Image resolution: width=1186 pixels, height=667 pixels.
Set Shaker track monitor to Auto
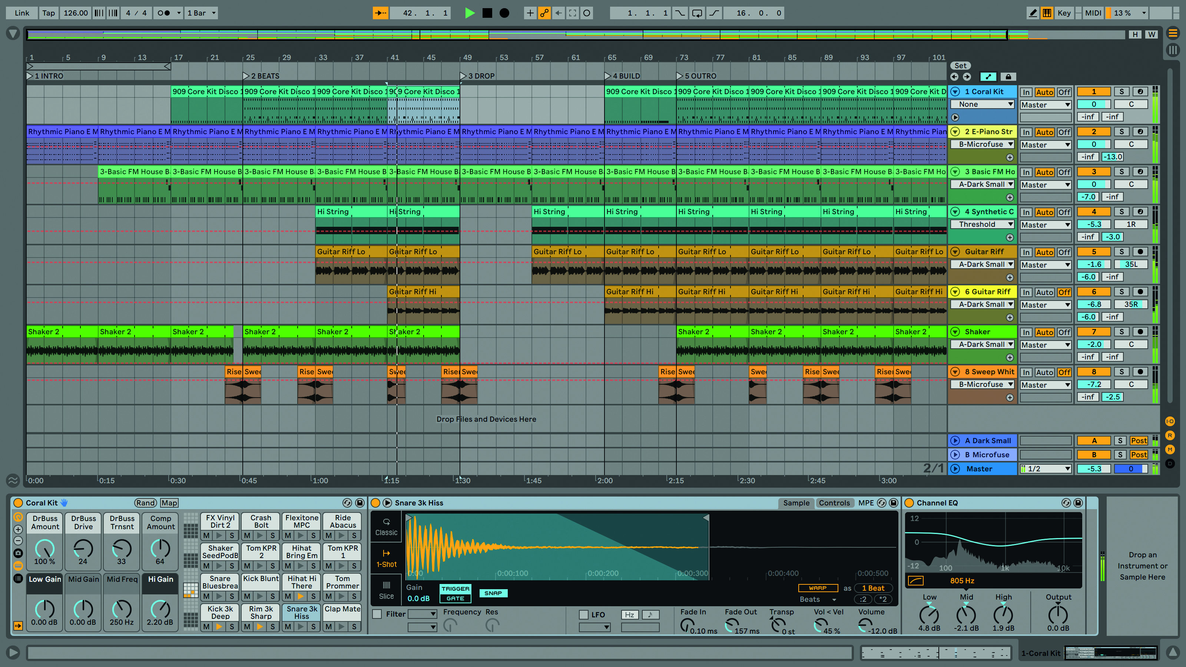point(1045,332)
